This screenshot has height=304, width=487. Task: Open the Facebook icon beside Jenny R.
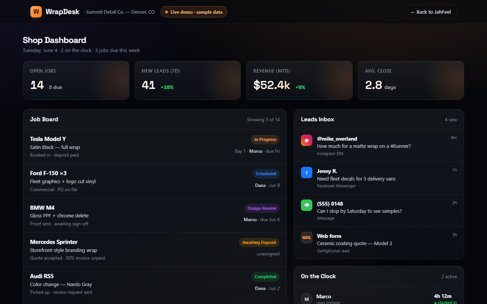pos(307,173)
